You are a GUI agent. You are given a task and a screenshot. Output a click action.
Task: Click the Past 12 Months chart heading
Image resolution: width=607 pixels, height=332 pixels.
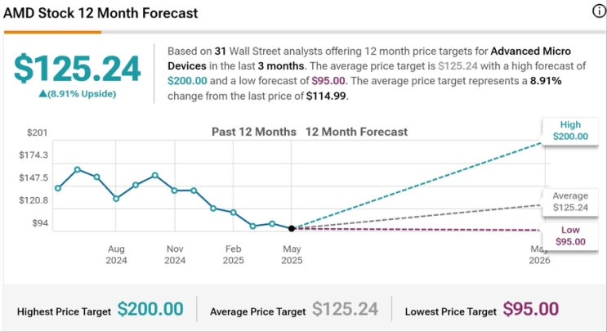tap(255, 132)
